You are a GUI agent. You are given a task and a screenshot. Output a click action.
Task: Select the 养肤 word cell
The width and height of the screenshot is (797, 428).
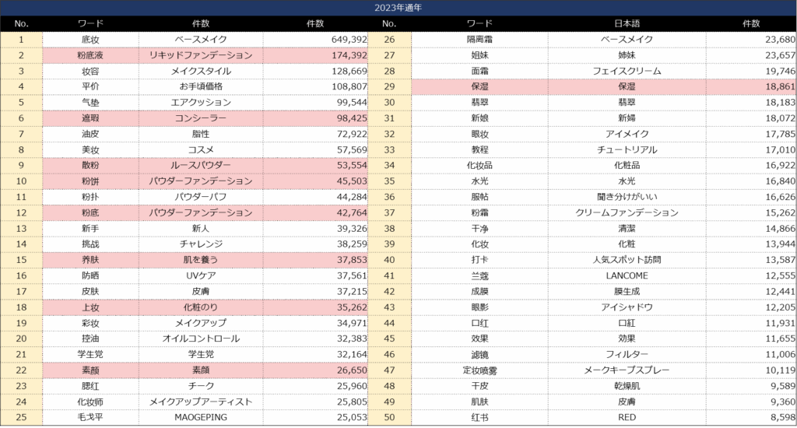tap(90, 261)
